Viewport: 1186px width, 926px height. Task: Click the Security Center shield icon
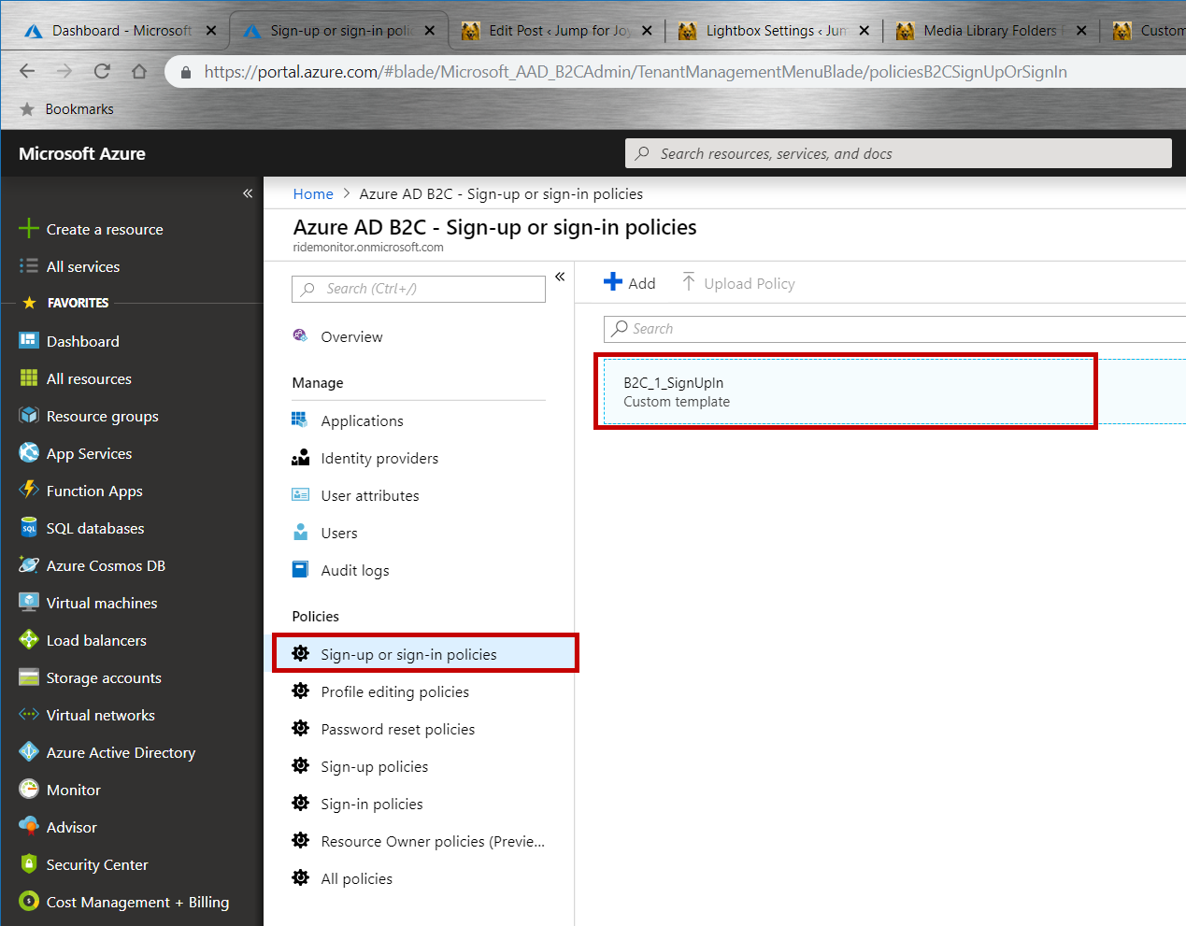tap(29, 864)
